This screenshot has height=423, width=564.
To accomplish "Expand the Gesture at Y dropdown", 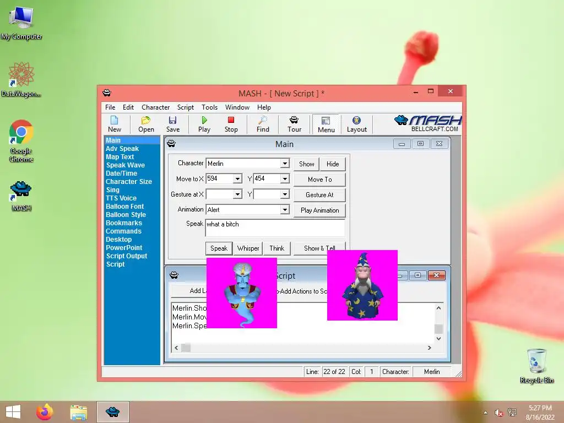I will [x=285, y=194].
